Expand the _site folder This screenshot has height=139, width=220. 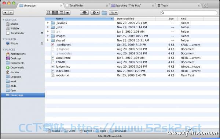pyautogui.click(x=48, y=27)
